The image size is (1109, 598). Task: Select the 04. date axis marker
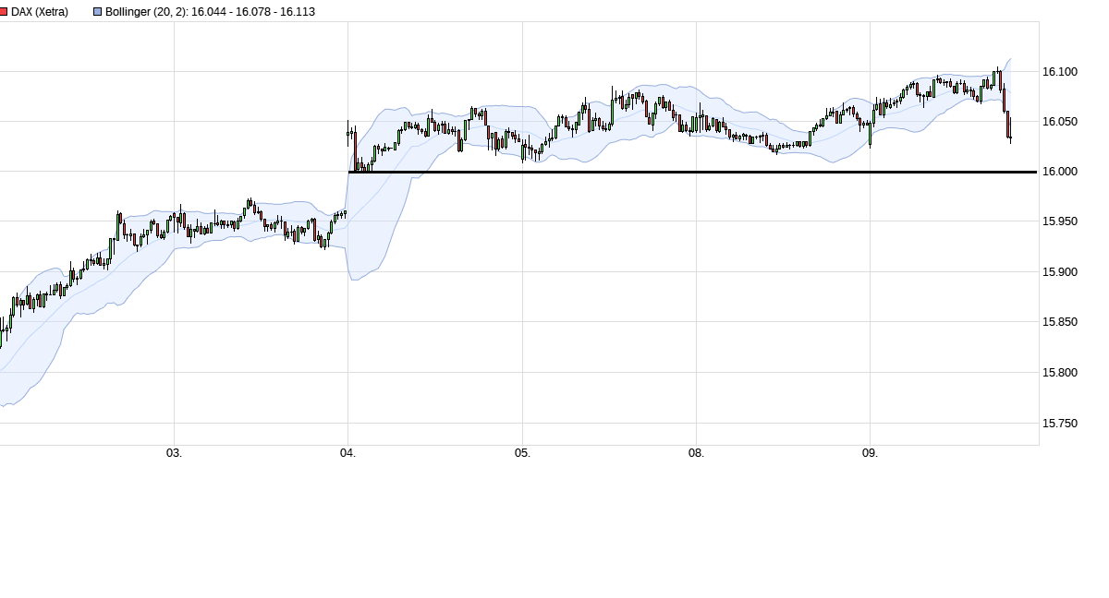(x=347, y=453)
